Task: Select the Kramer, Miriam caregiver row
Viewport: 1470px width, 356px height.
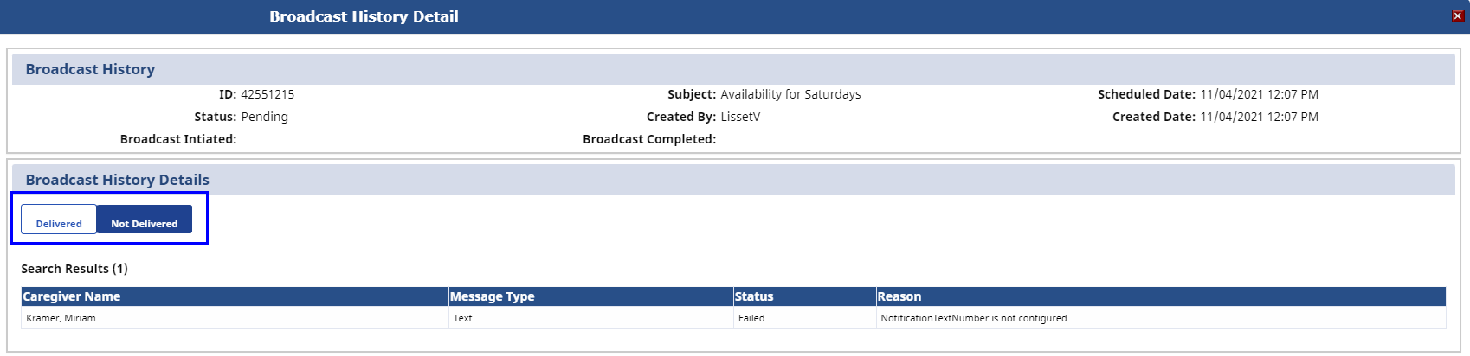Action: pos(61,318)
